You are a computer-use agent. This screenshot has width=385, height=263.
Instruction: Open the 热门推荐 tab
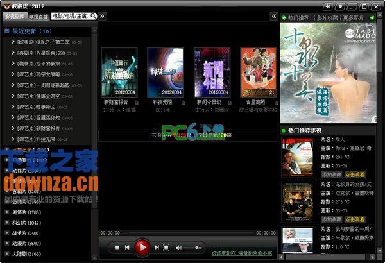click(298, 18)
